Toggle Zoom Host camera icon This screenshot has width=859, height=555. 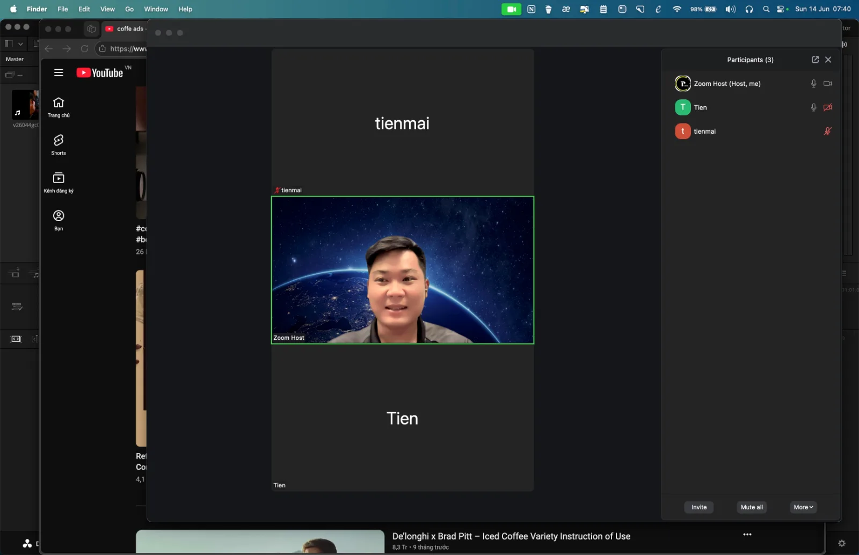tap(827, 84)
